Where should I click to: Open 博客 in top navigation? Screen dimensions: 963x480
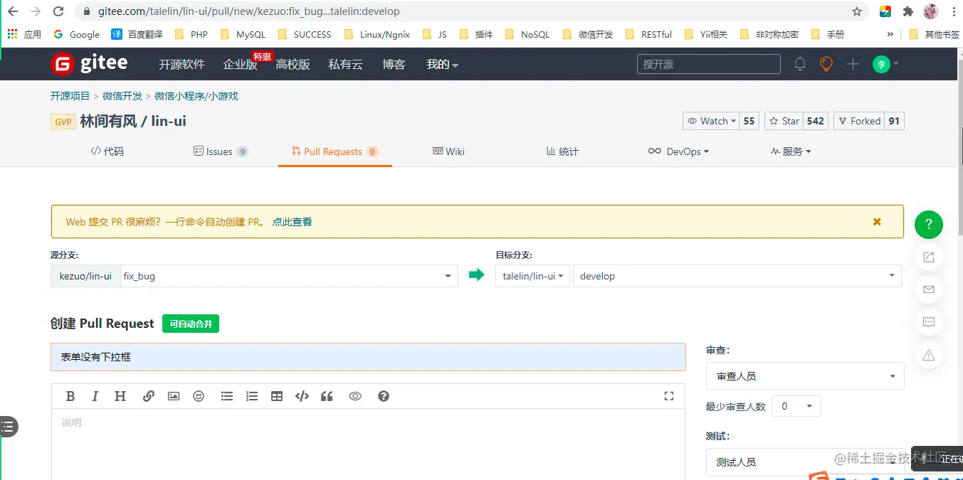394,64
